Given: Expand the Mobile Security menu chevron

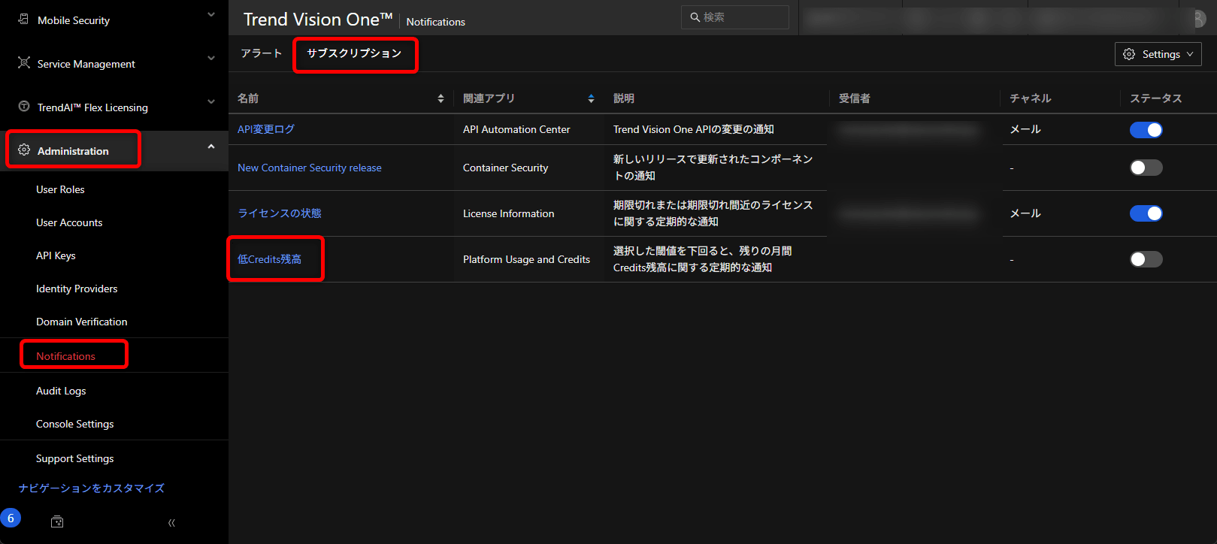Looking at the screenshot, I should click(211, 15).
